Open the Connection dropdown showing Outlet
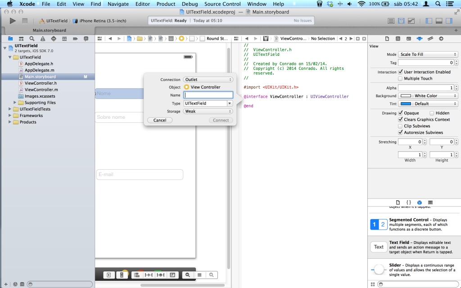461x288 pixels. 208,80
